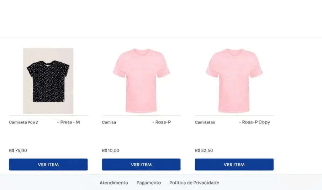The image size is (322, 190).
Task: Click divider line below the polka dot shirt image
Action: pyautogui.click(x=48, y=115)
